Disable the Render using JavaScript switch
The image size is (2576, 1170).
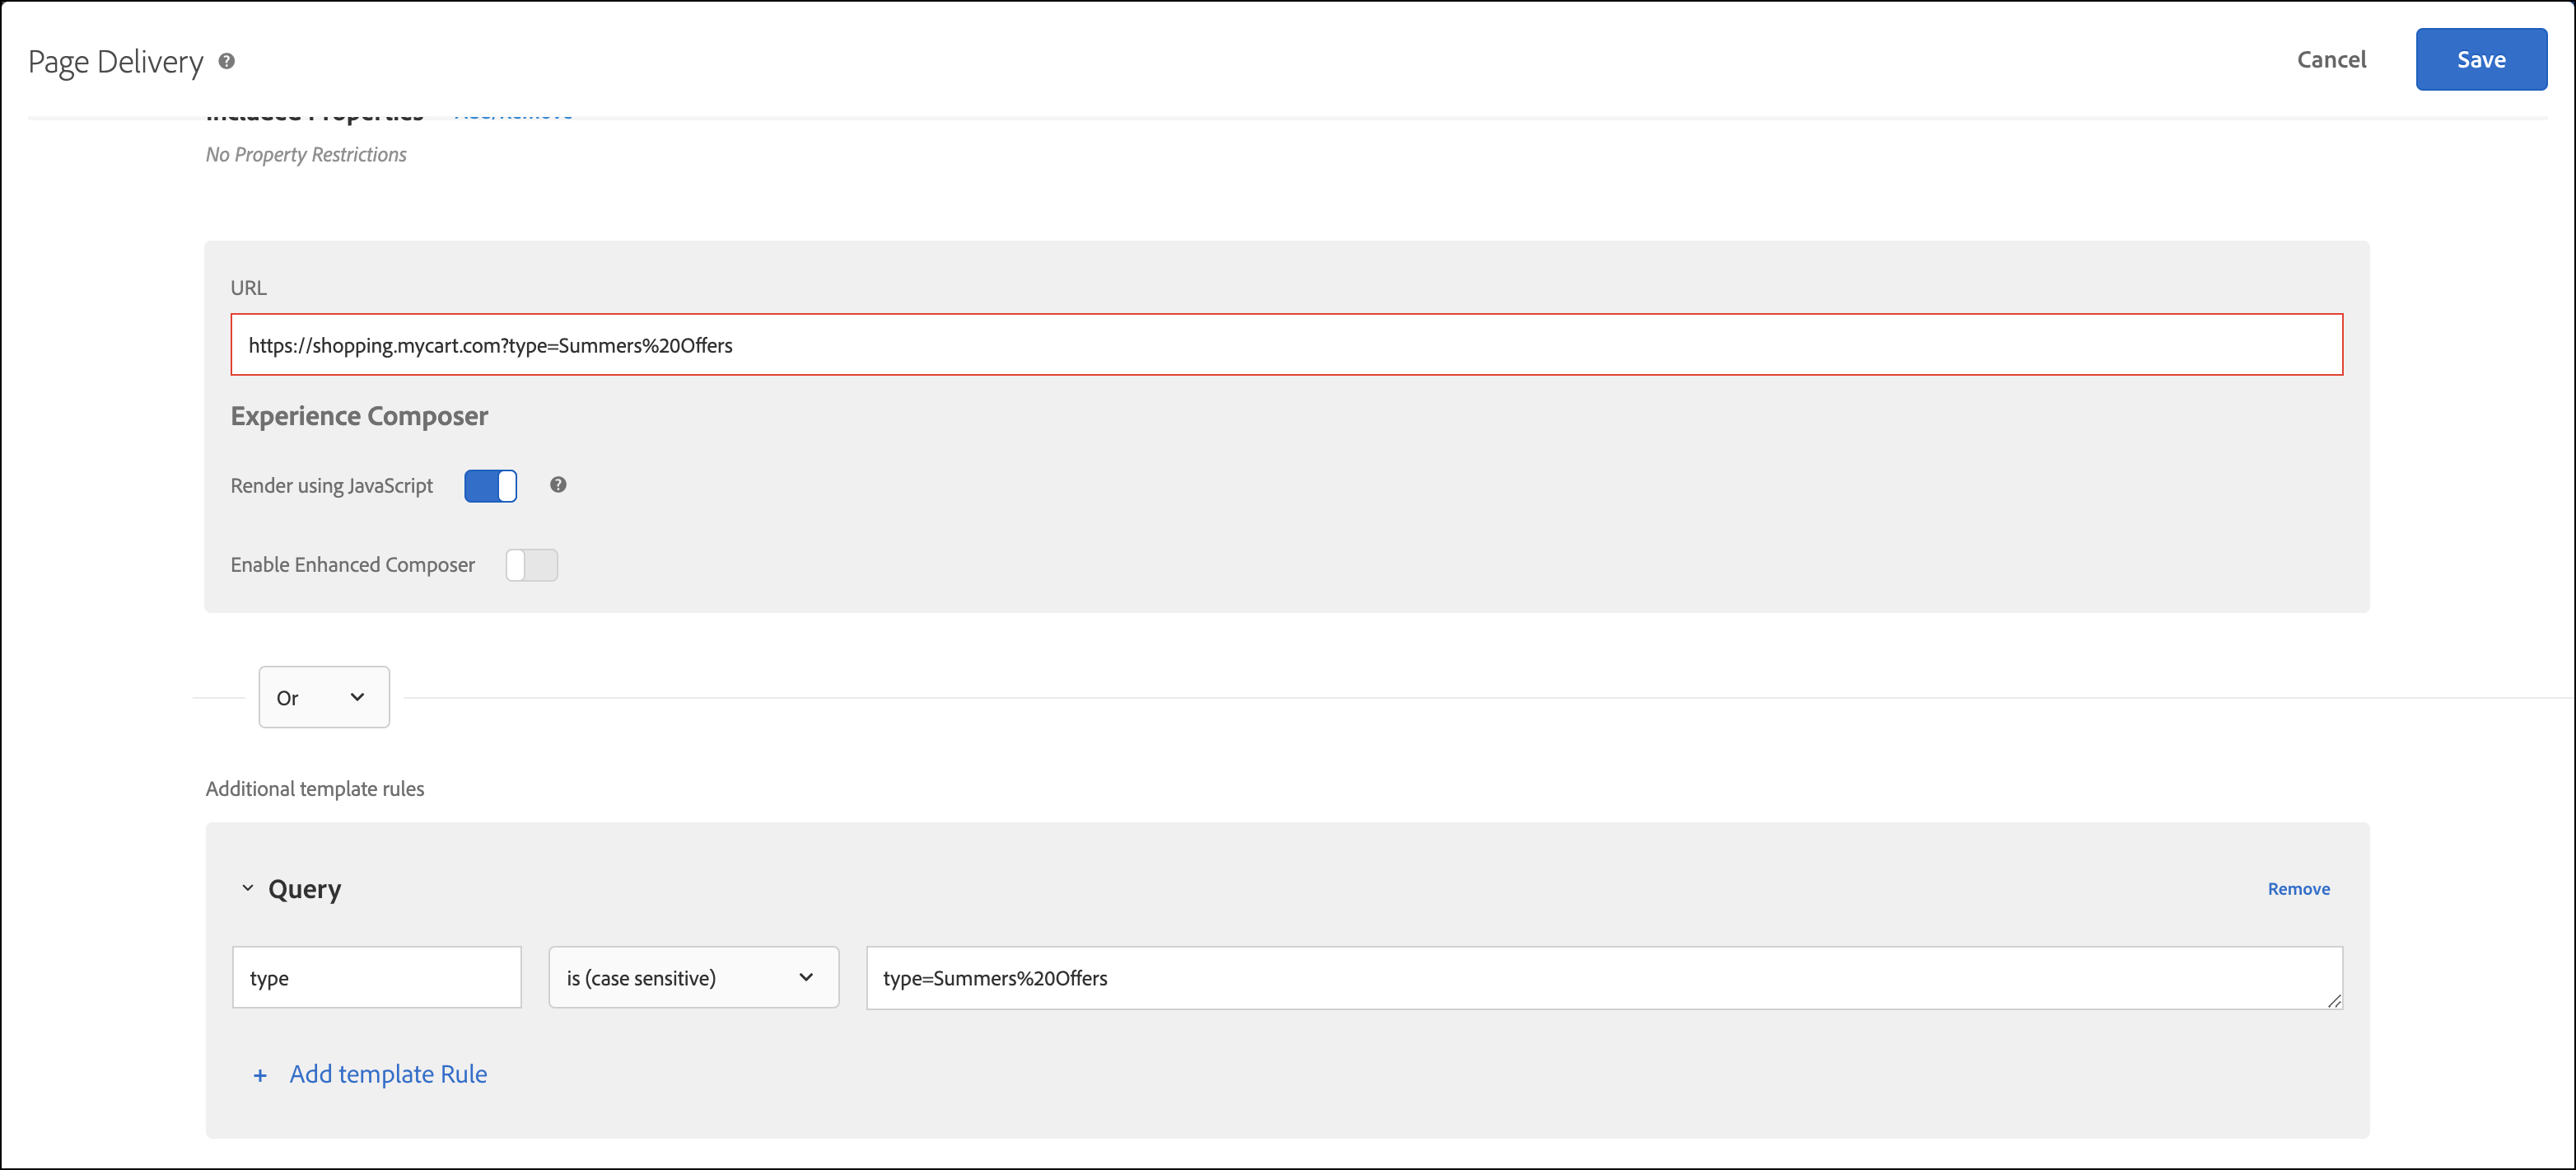490,485
